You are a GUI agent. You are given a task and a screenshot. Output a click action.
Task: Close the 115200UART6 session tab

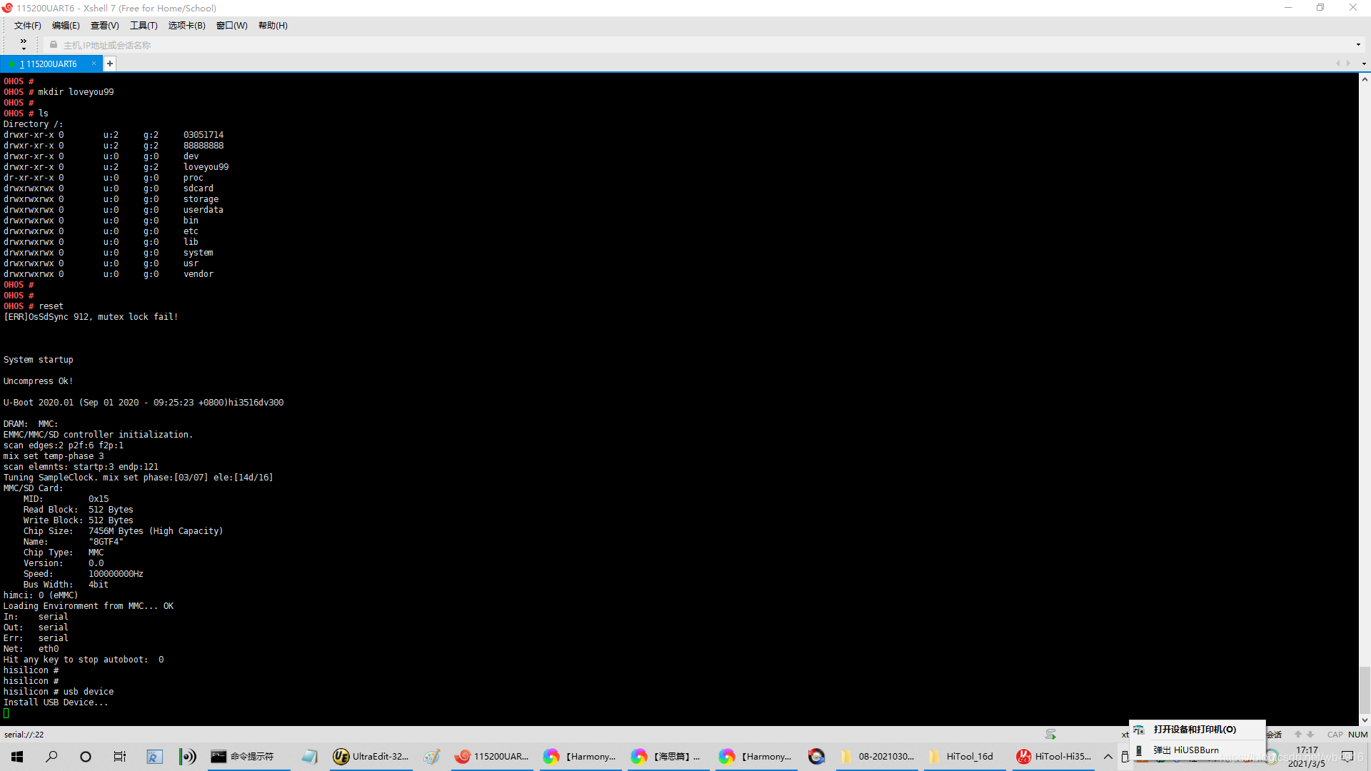[x=94, y=64]
